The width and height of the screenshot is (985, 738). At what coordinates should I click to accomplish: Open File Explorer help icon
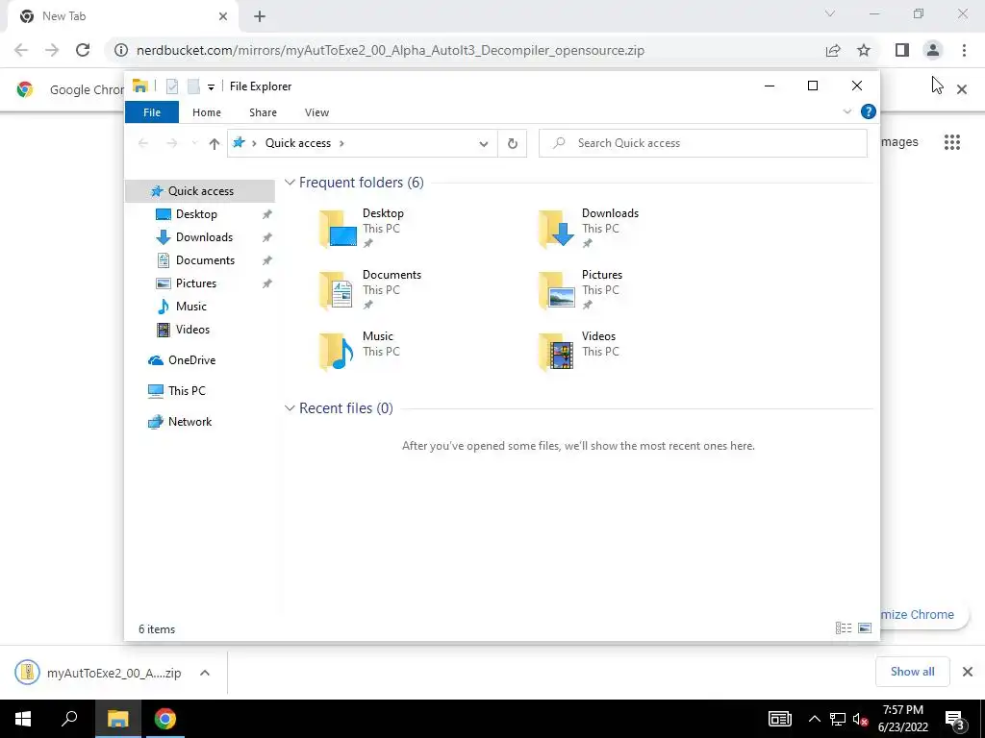click(869, 111)
